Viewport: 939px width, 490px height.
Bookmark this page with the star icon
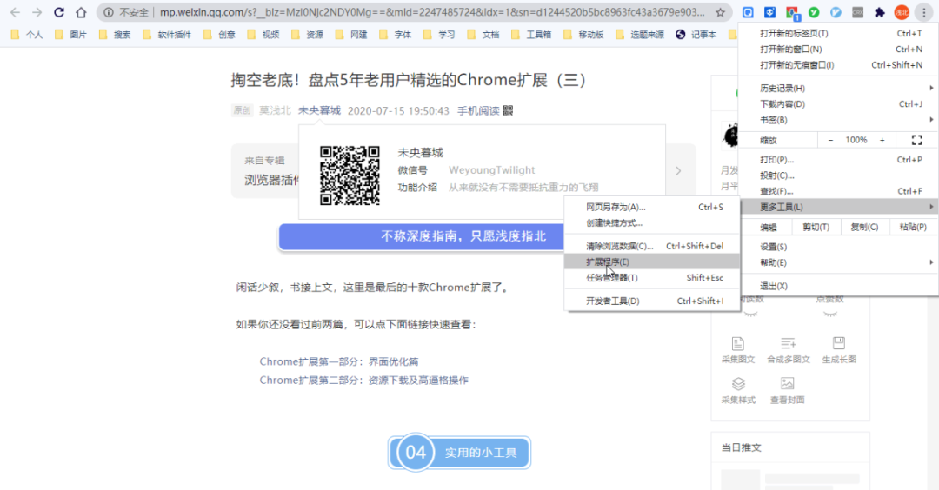pyautogui.click(x=720, y=12)
